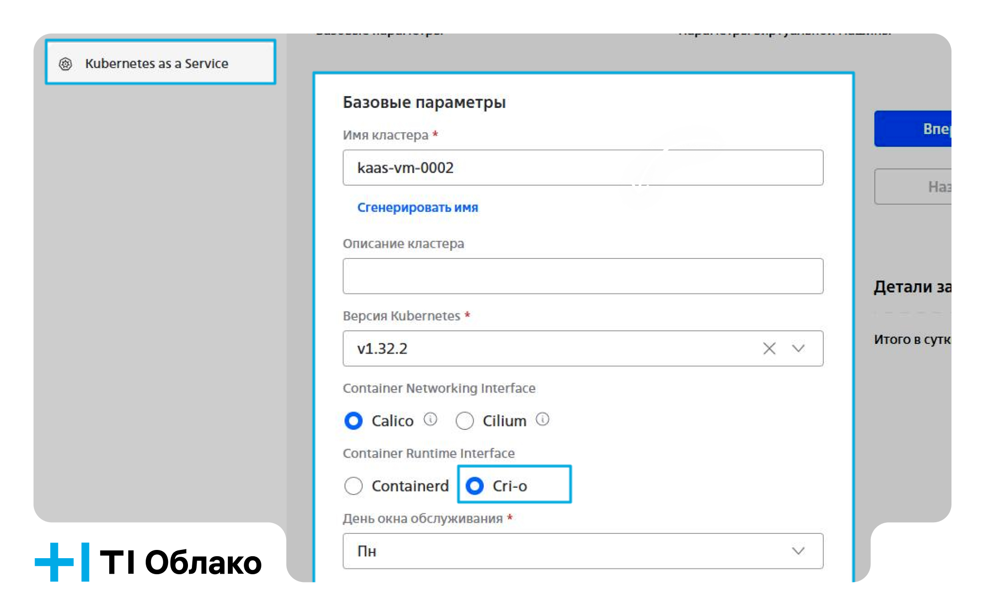This screenshot has width=985, height=616.
Task: Click the Сгенерировать имя link
Action: 418,207
